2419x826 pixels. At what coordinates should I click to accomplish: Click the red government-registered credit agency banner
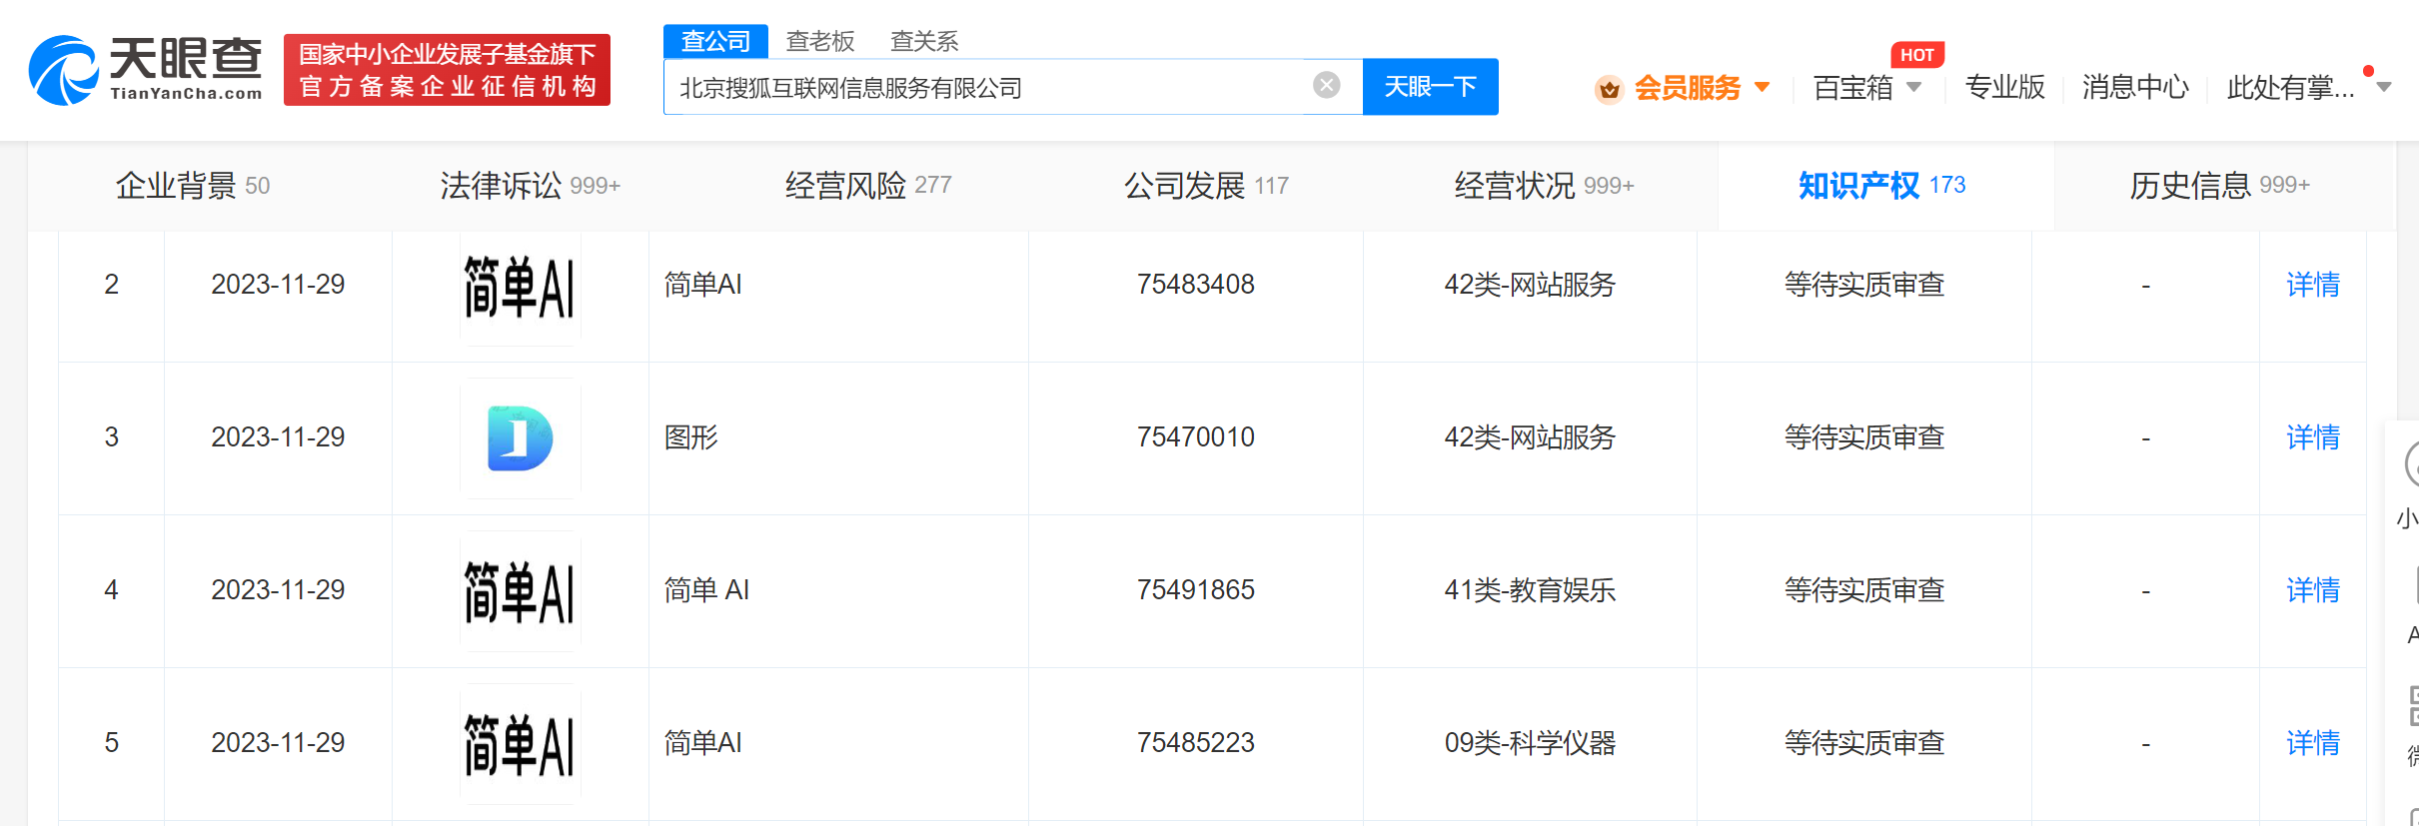[x=447, y=70]
